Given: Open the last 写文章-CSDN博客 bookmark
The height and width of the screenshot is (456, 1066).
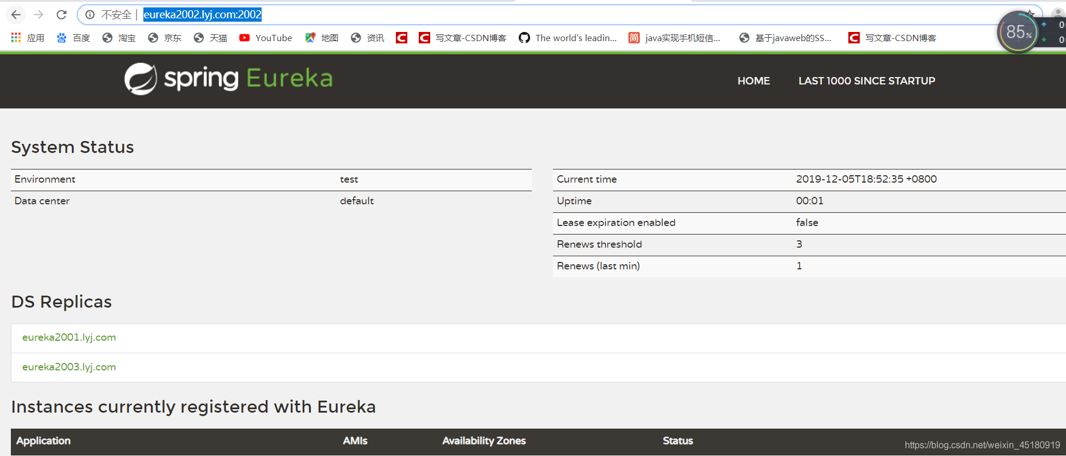Looking at the screenshot, I should point(892,38).
